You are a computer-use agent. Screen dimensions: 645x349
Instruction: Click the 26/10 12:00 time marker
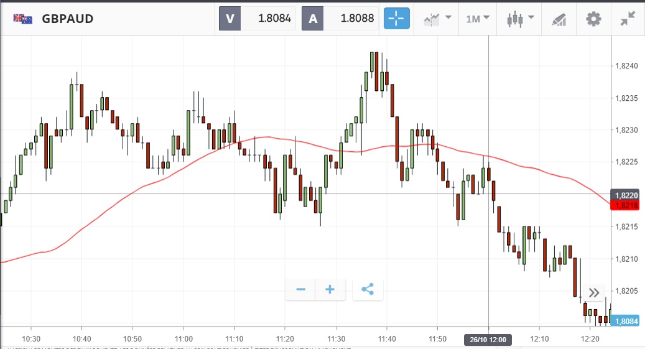click(488, 339)
